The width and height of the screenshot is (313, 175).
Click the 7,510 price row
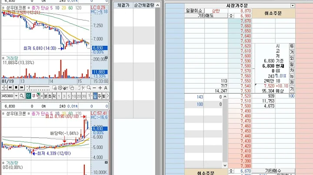pyautogui.click(x=240, y=101)
